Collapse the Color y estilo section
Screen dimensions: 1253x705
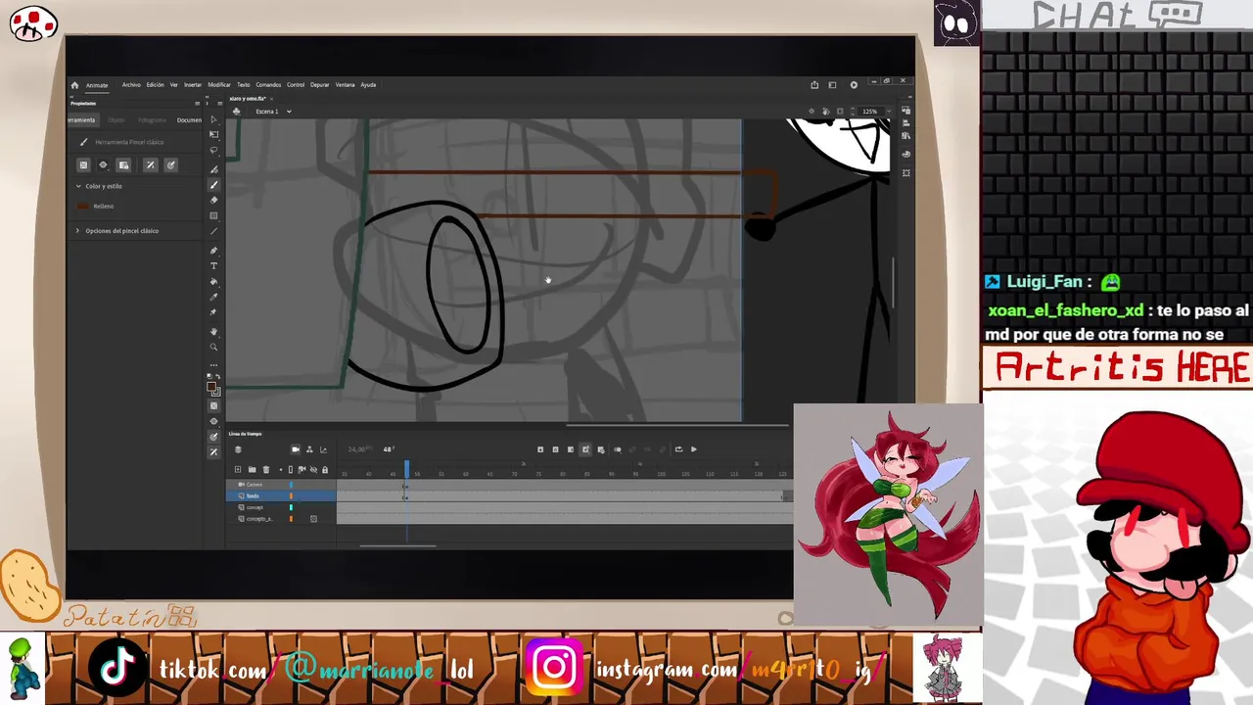[x=78, y=186]
